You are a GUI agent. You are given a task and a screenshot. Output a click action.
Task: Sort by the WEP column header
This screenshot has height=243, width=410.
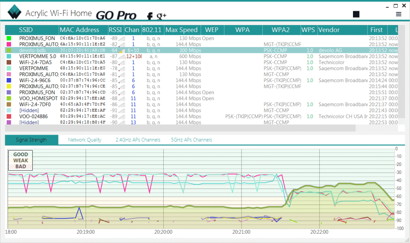(x=212, y=30)
